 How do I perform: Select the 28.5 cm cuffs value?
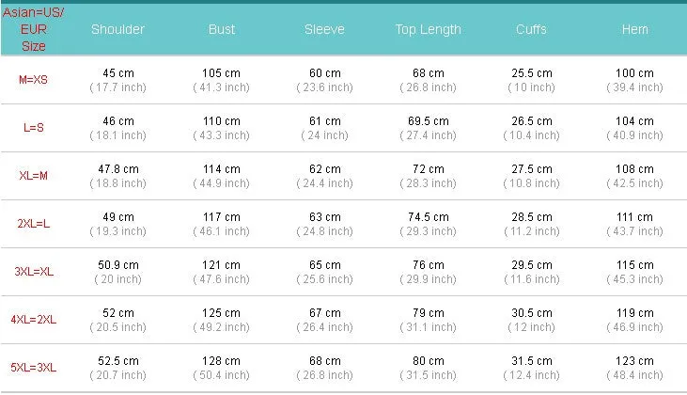click(531, 217)
